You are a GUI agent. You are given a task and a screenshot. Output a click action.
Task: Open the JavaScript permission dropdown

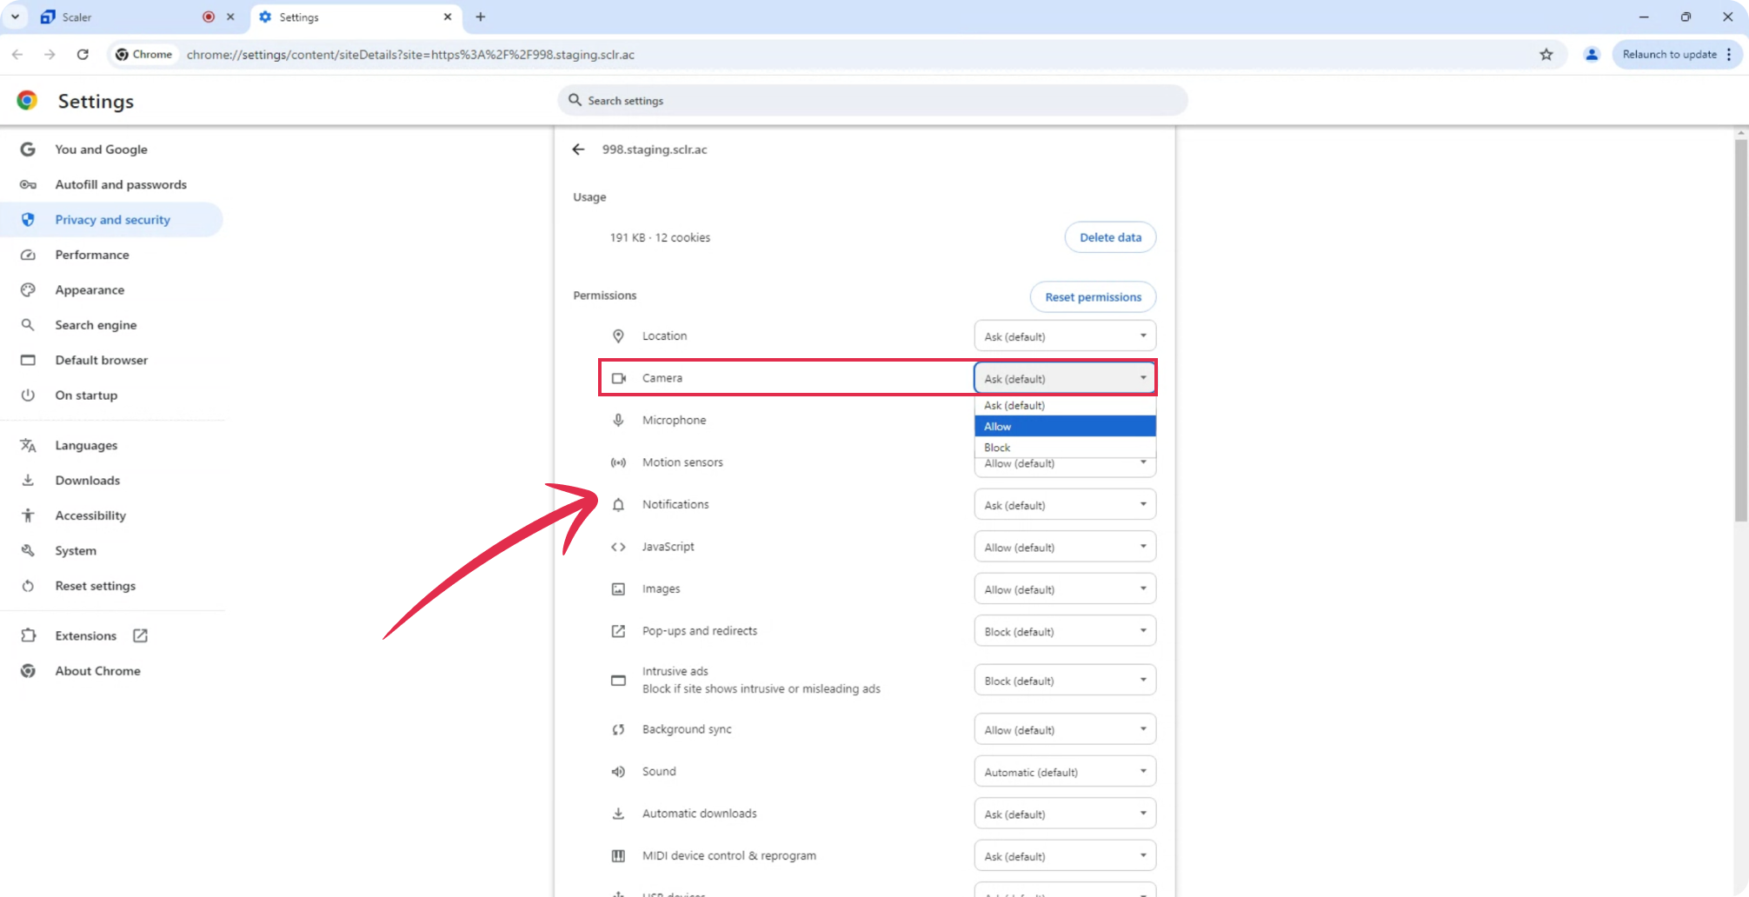pyautogui.click(x=1065, y=547)
